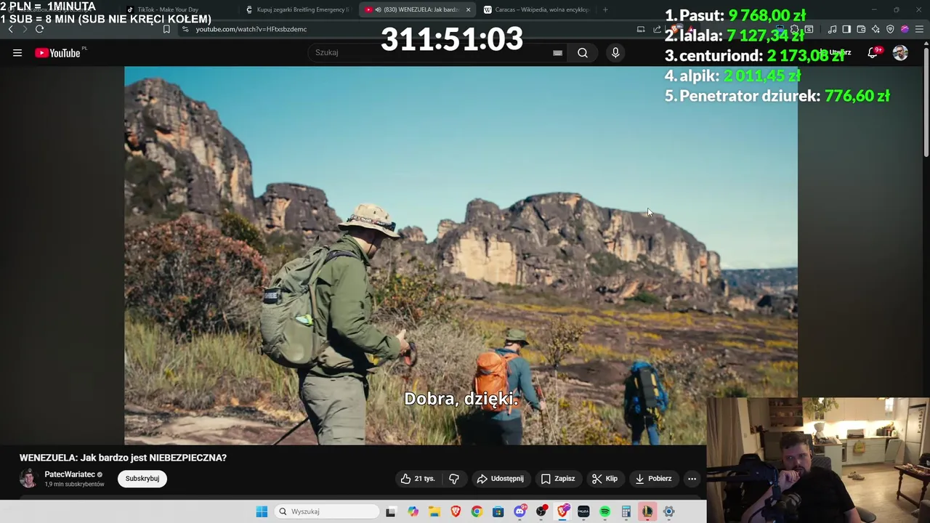The image size is (930, 523).
Task: Reload the page with the refresh icon
Action: click(39, 29)
